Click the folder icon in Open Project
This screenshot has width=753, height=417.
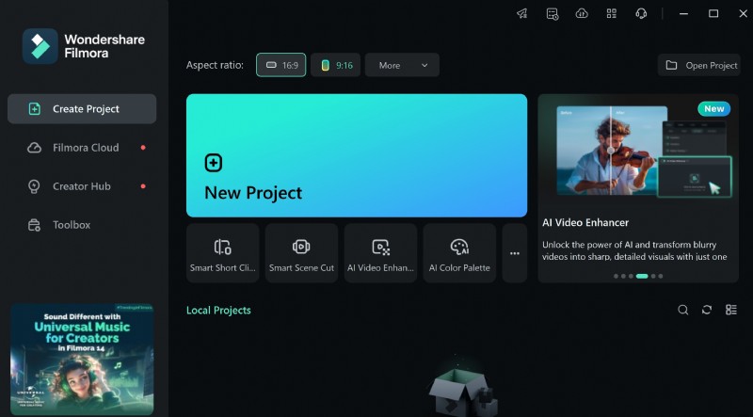tap(671, 65)
